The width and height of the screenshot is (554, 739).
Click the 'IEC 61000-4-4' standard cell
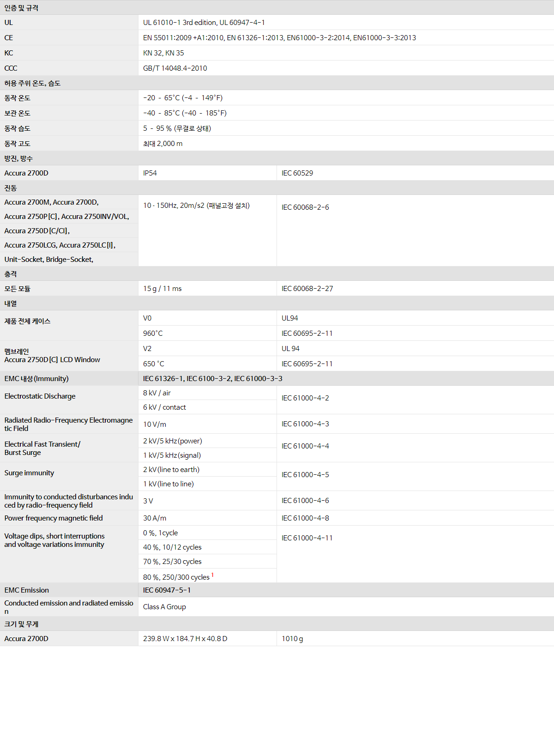(x=415, y=448)
